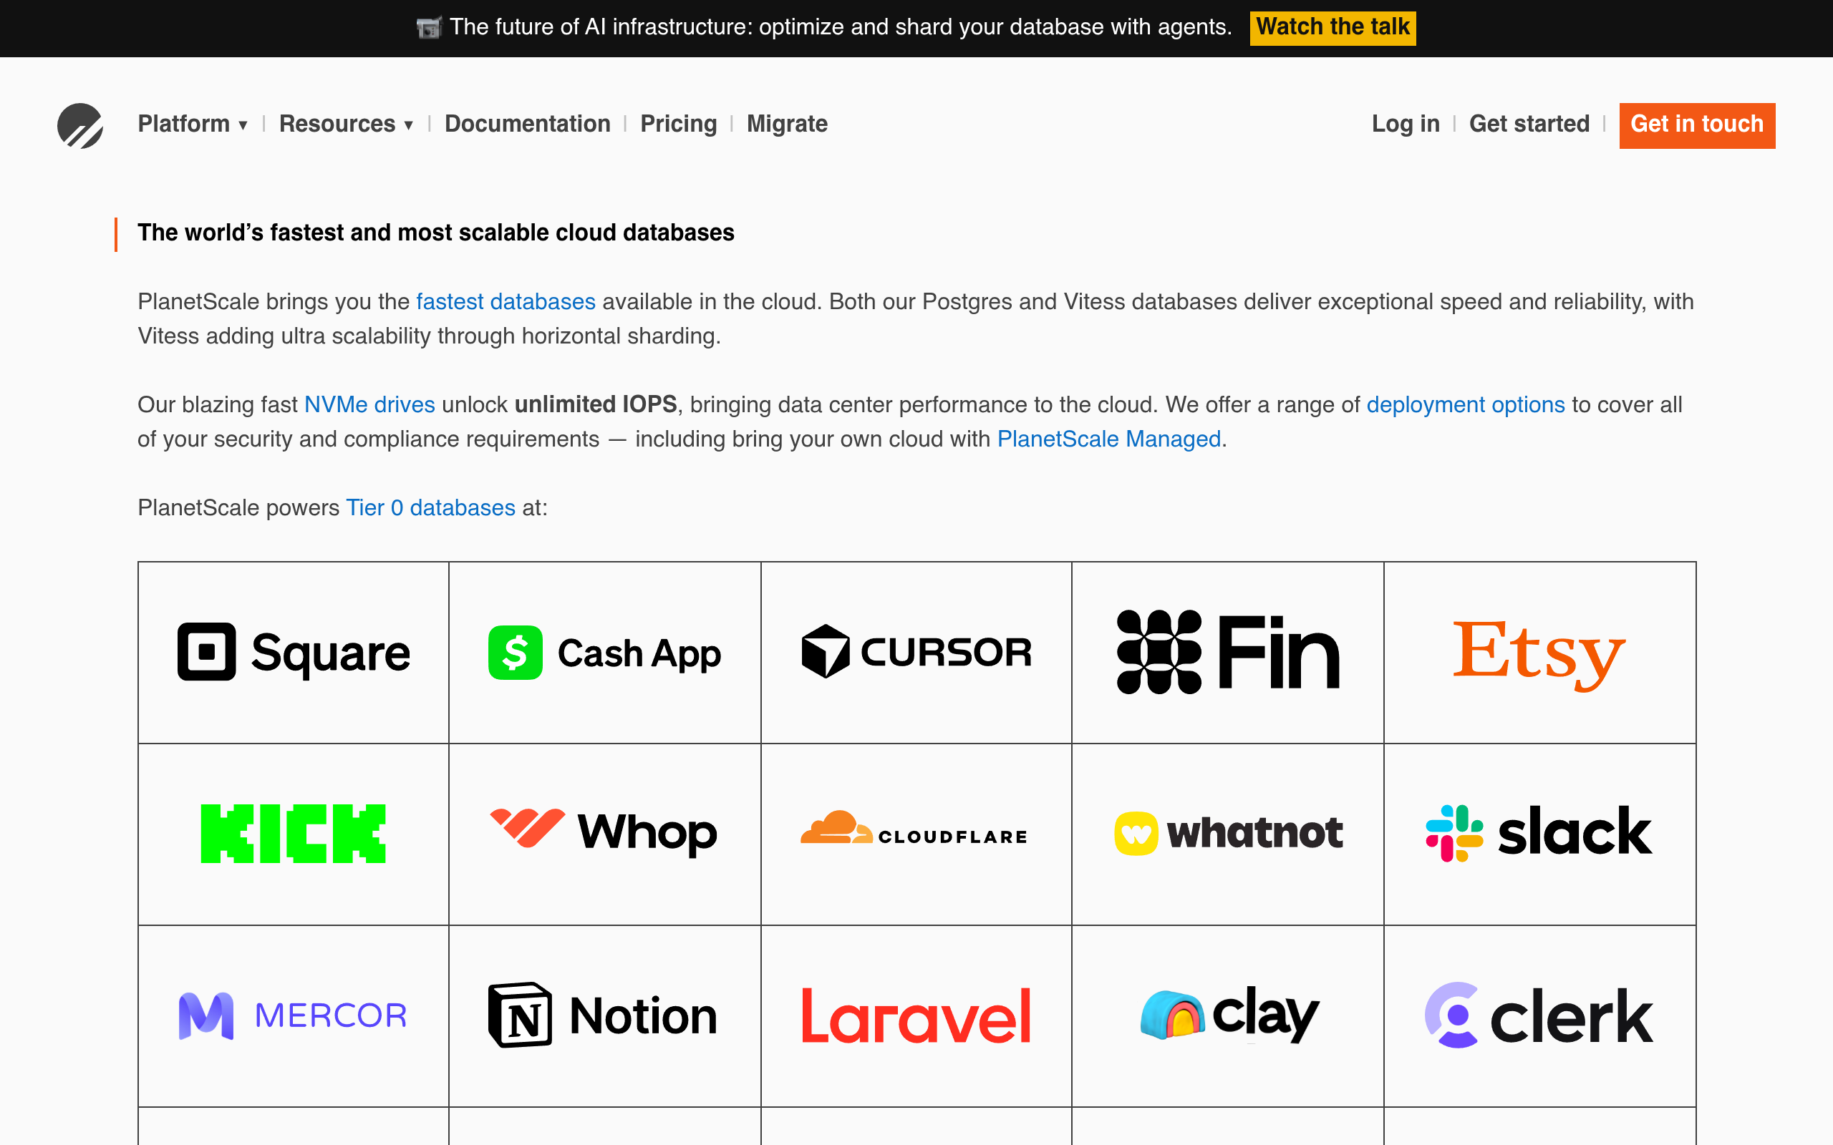Open the Documentation nav item
Viewport: 1833px width, 1145px height.
click(x=527, y=125)
